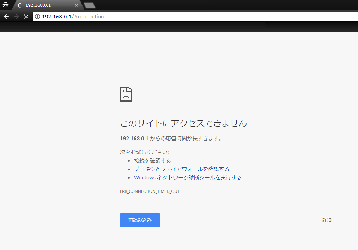The height and width of the screenshot is (250, 358).
Task: Click the 接続を確認する suggestion
Action: 152,160
